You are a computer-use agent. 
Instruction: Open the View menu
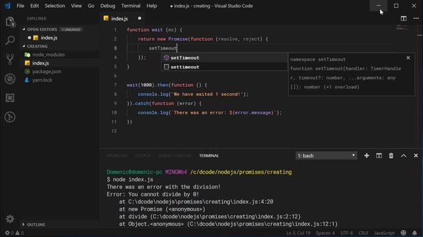(x=77, y=6)
